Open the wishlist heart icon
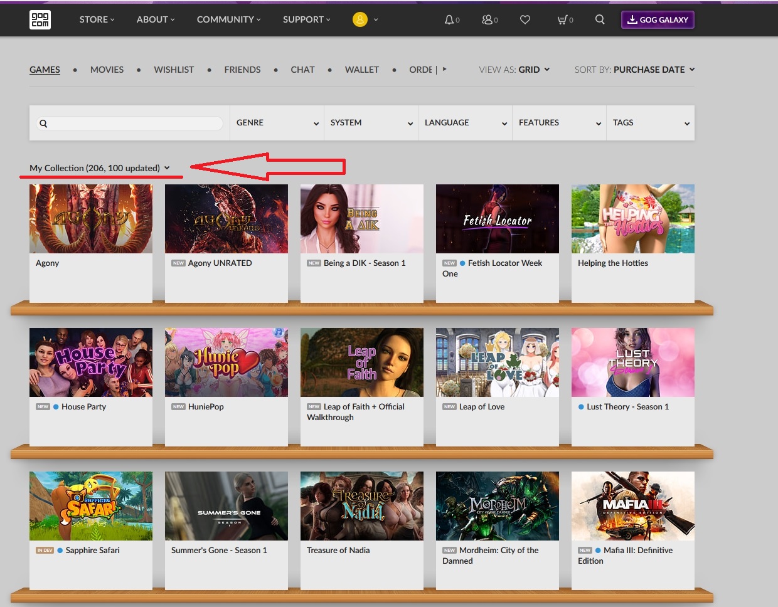 pos(525,19)
